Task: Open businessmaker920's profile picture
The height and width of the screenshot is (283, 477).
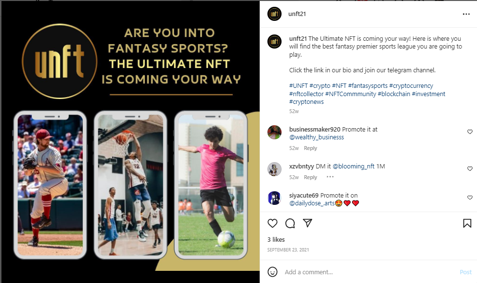Action: click(x=274, y=132)
